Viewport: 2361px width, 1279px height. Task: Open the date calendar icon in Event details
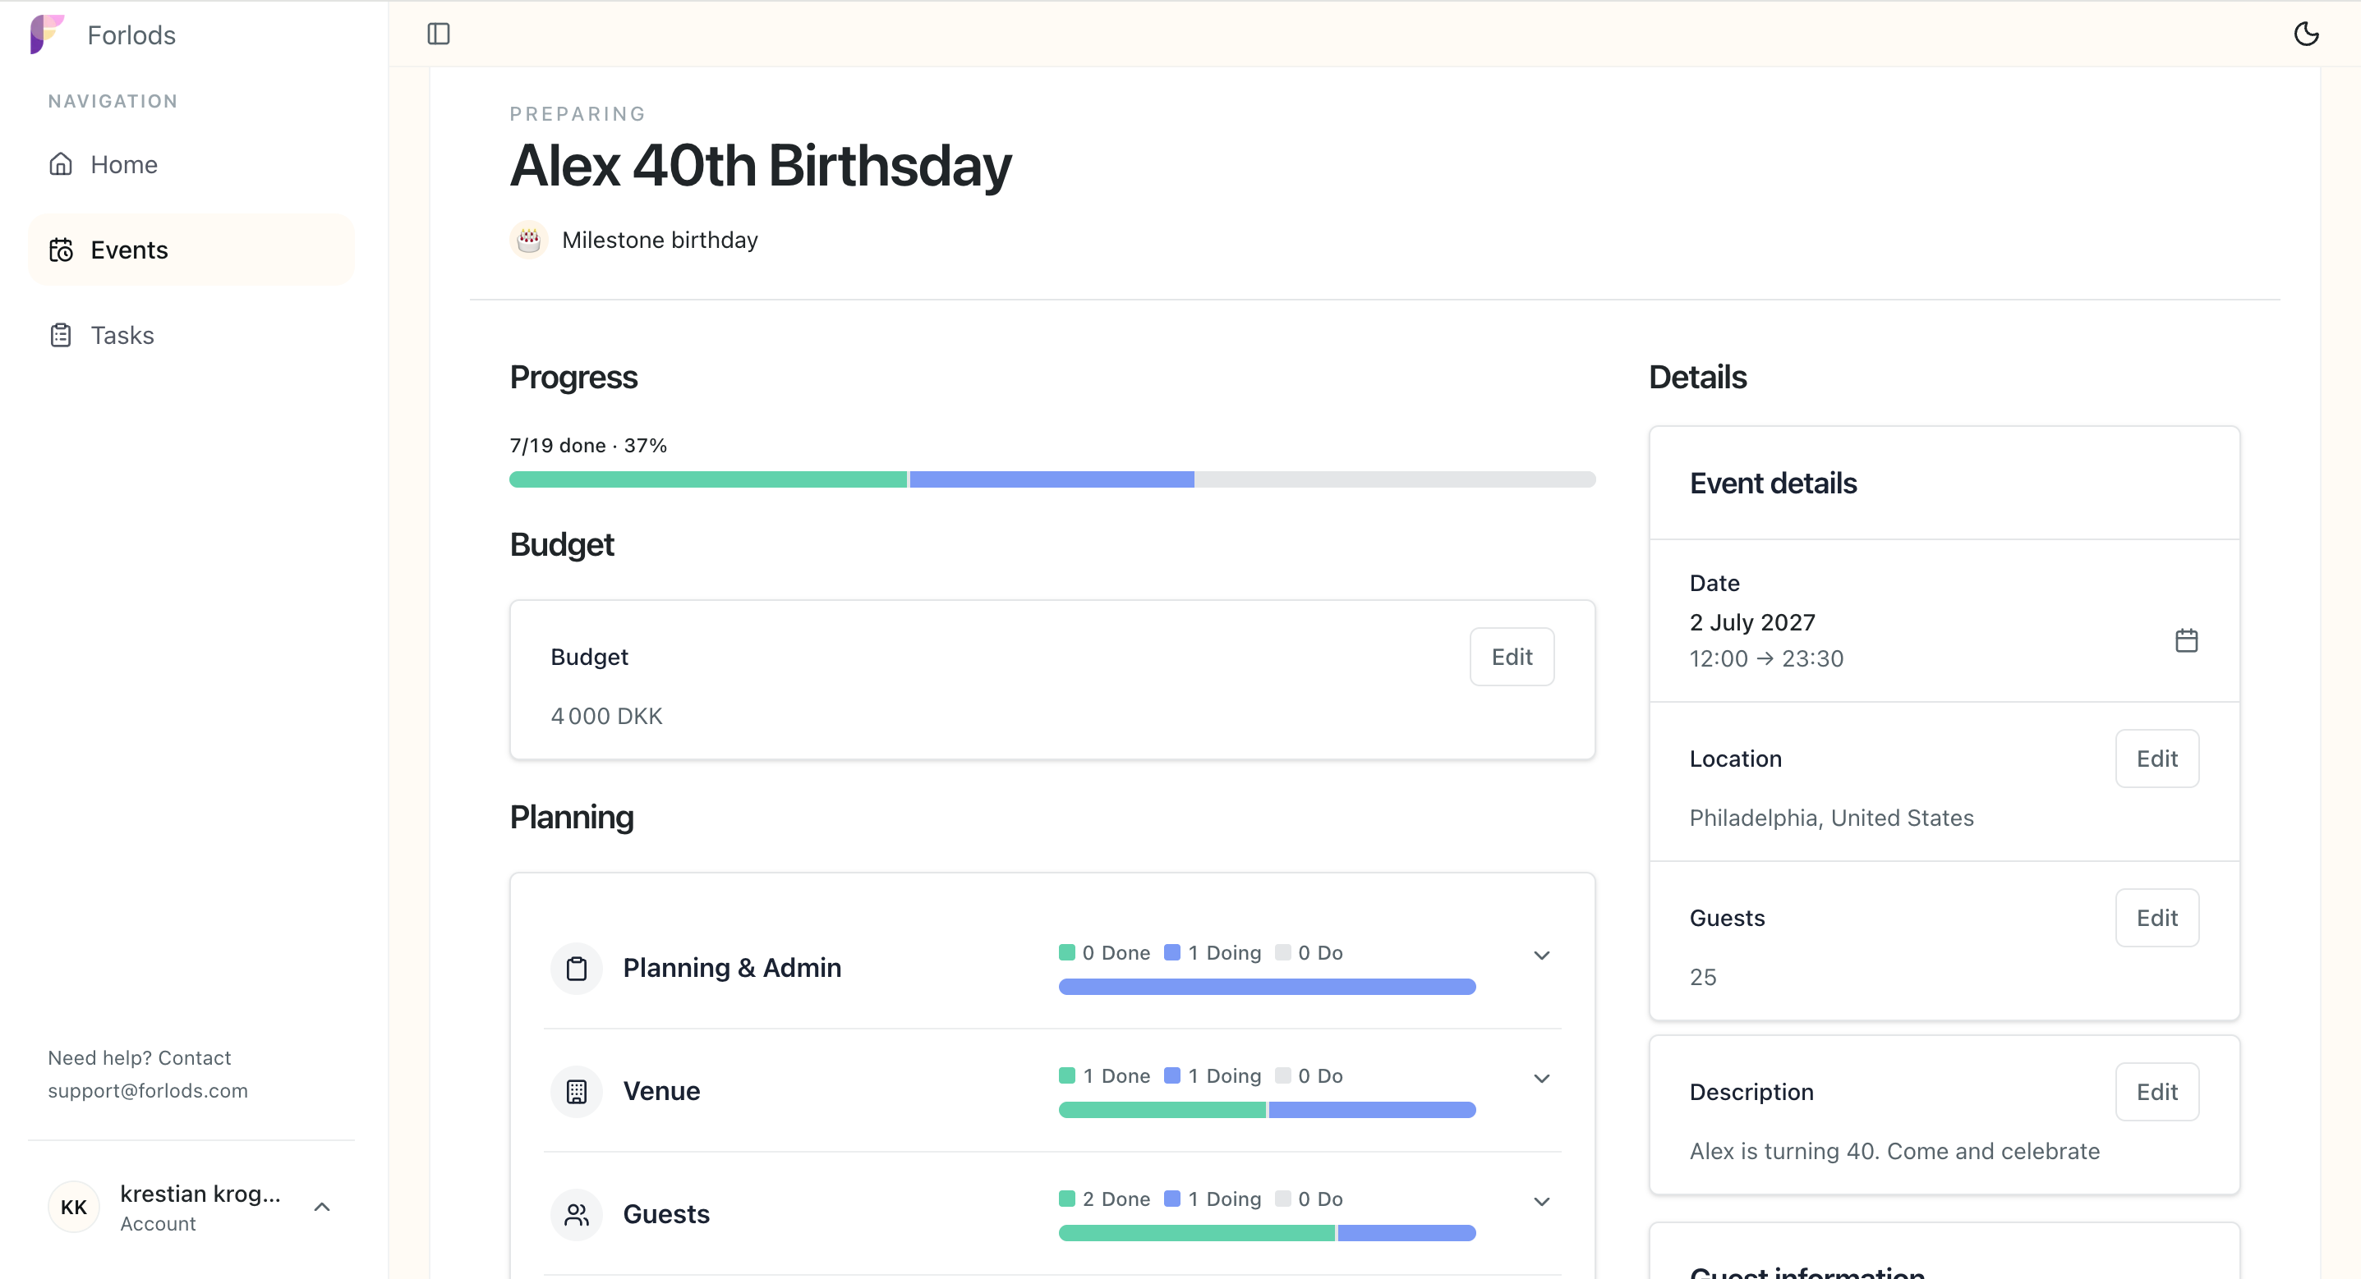point(2186,639)
